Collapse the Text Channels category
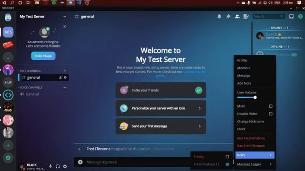The height and width of the screenshot is (171, 305). pos(29,71)
